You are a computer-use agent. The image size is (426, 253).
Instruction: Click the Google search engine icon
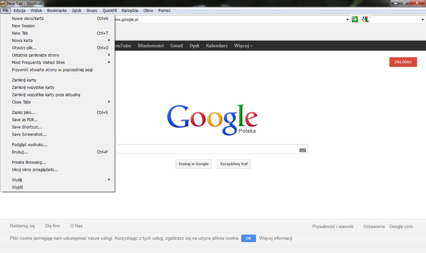tap(365, 20)
